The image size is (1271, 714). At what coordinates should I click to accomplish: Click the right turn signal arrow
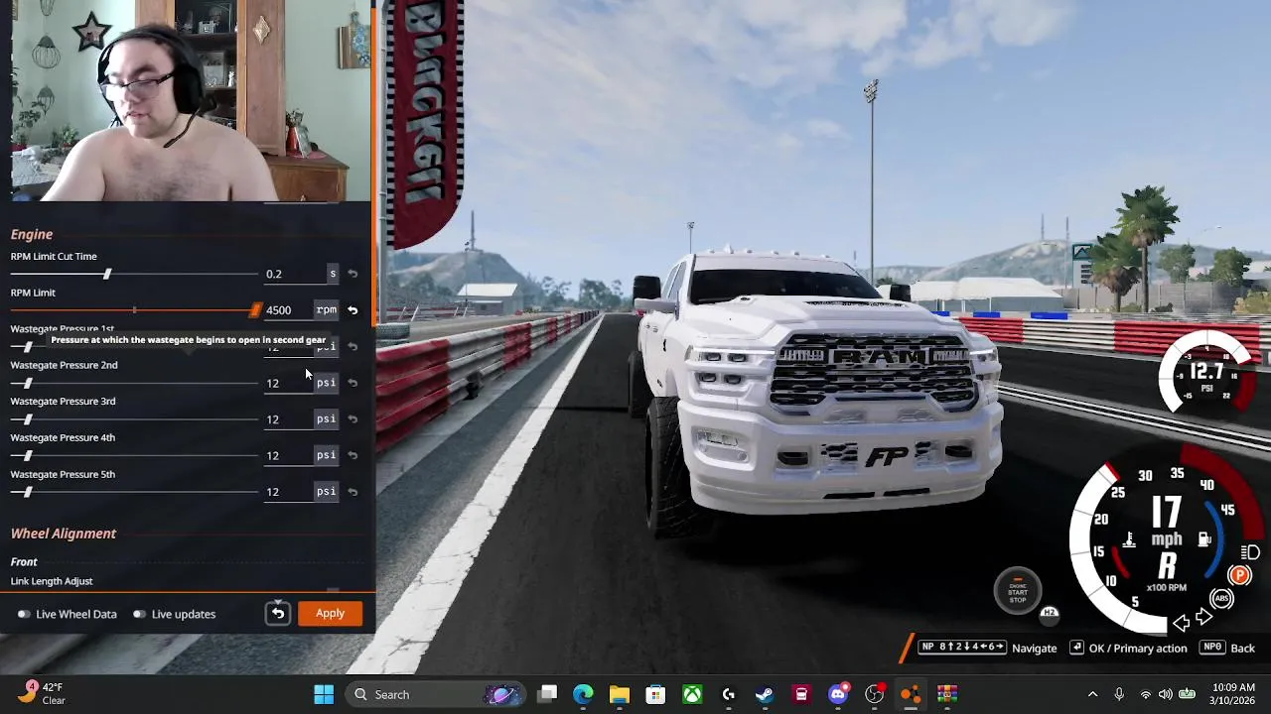(1203, 619)
